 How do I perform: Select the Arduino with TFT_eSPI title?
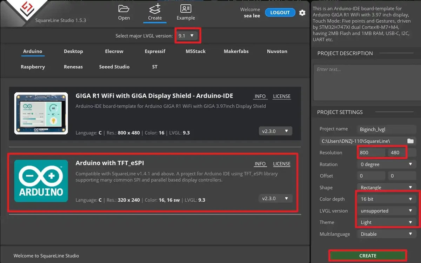coord(110,163)
